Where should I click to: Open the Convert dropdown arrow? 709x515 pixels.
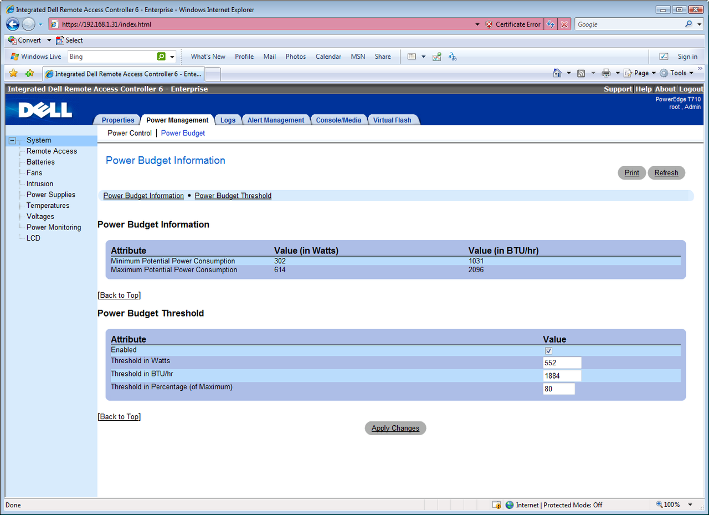49,40
